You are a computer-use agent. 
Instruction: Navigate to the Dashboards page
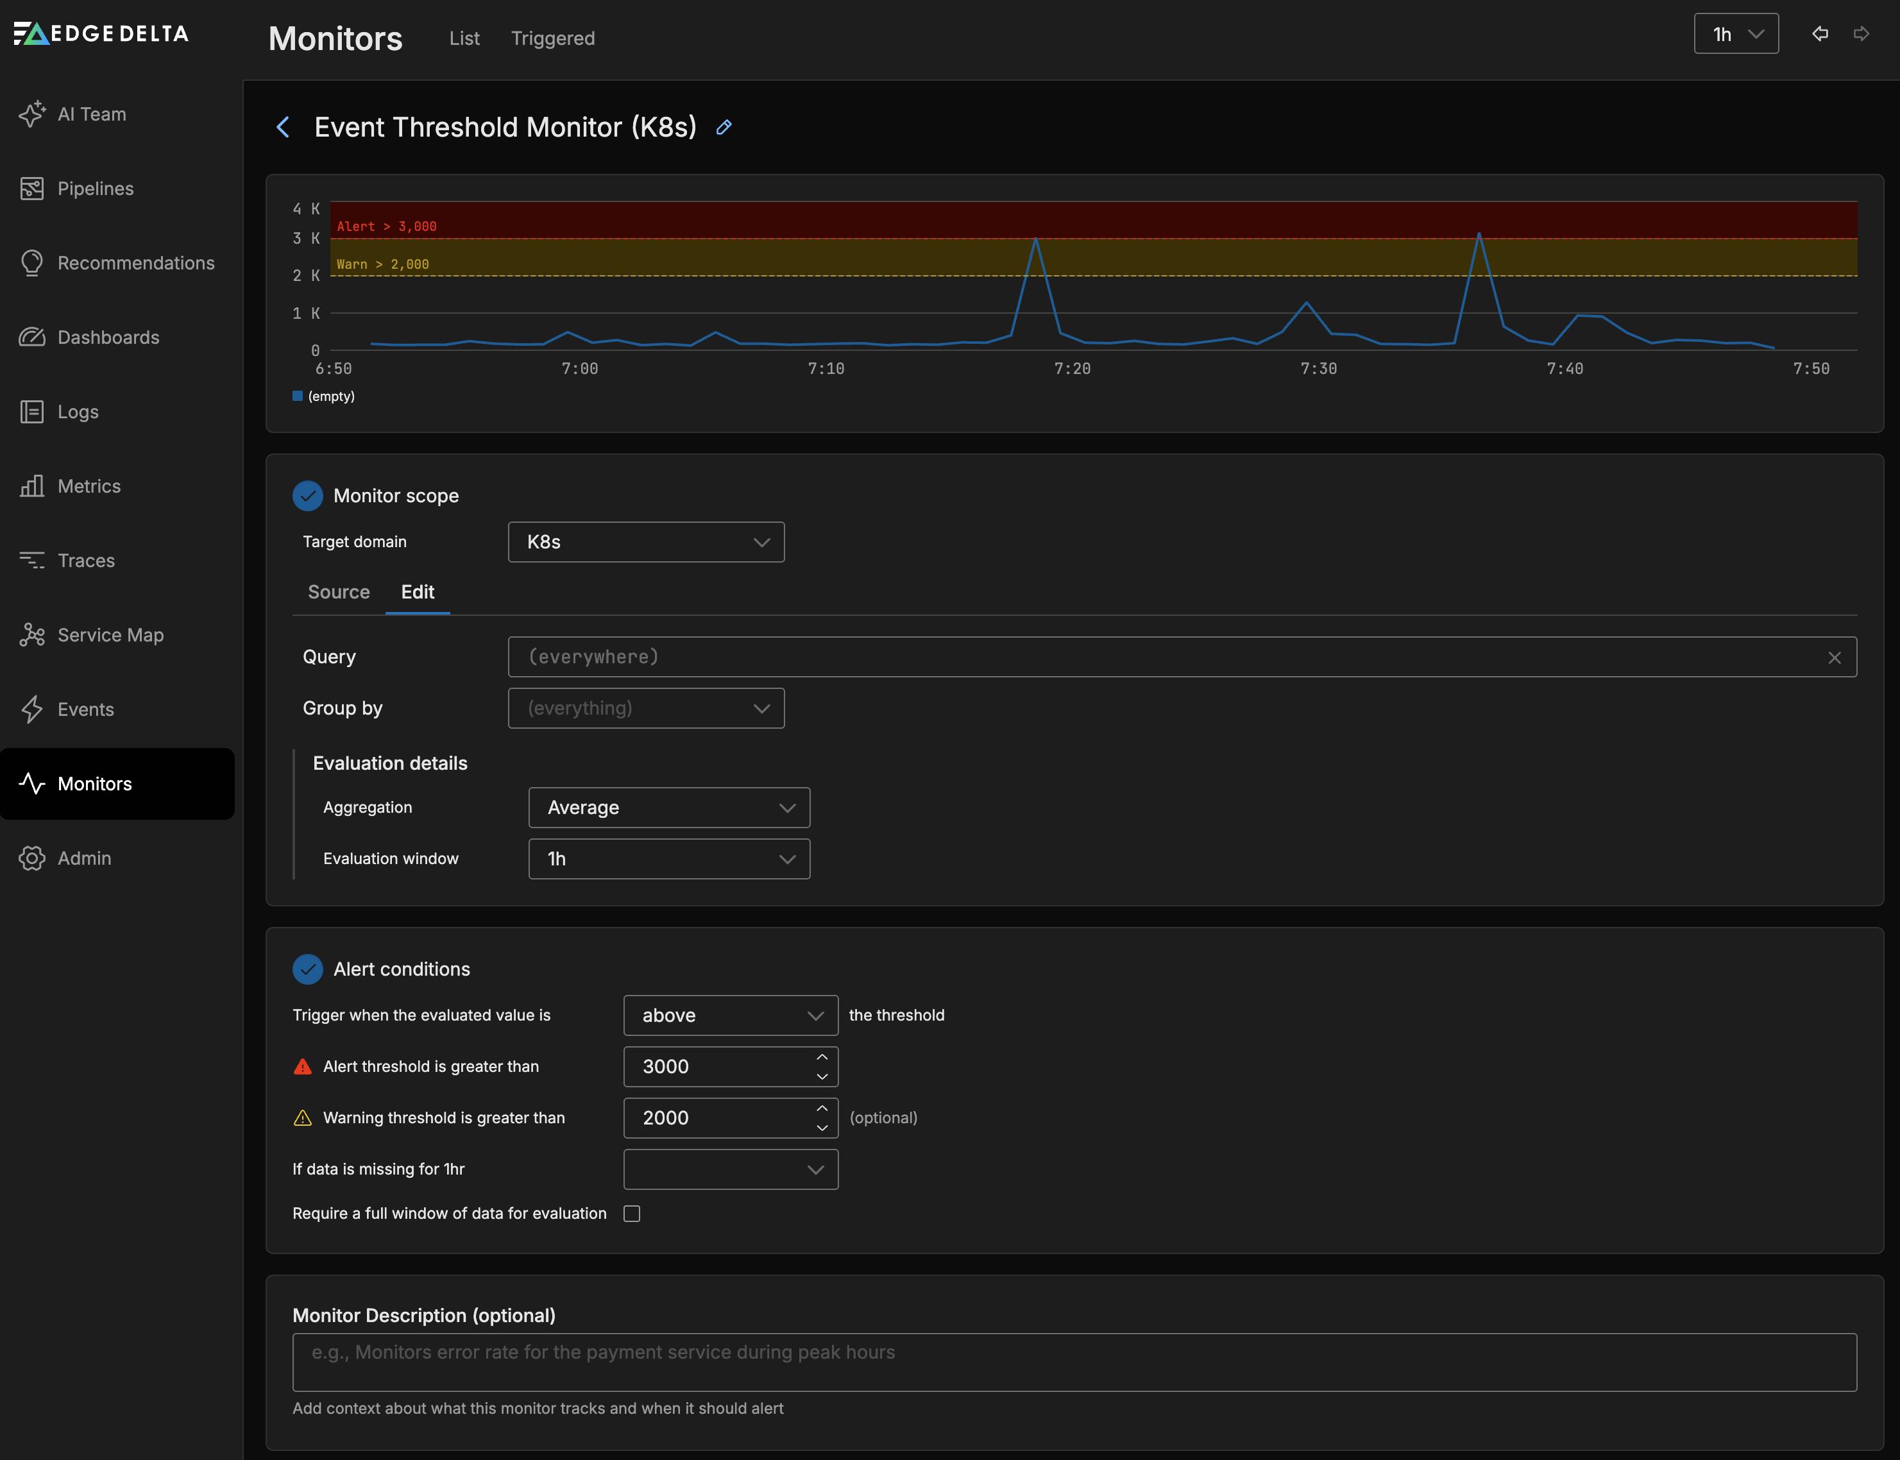(x=108, y=337)
